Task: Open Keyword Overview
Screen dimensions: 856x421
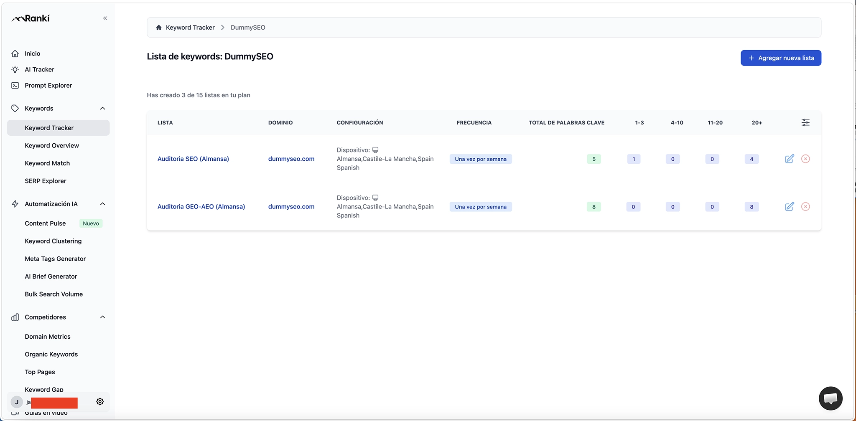Action: pyautogui.click(x=52, y=145)
